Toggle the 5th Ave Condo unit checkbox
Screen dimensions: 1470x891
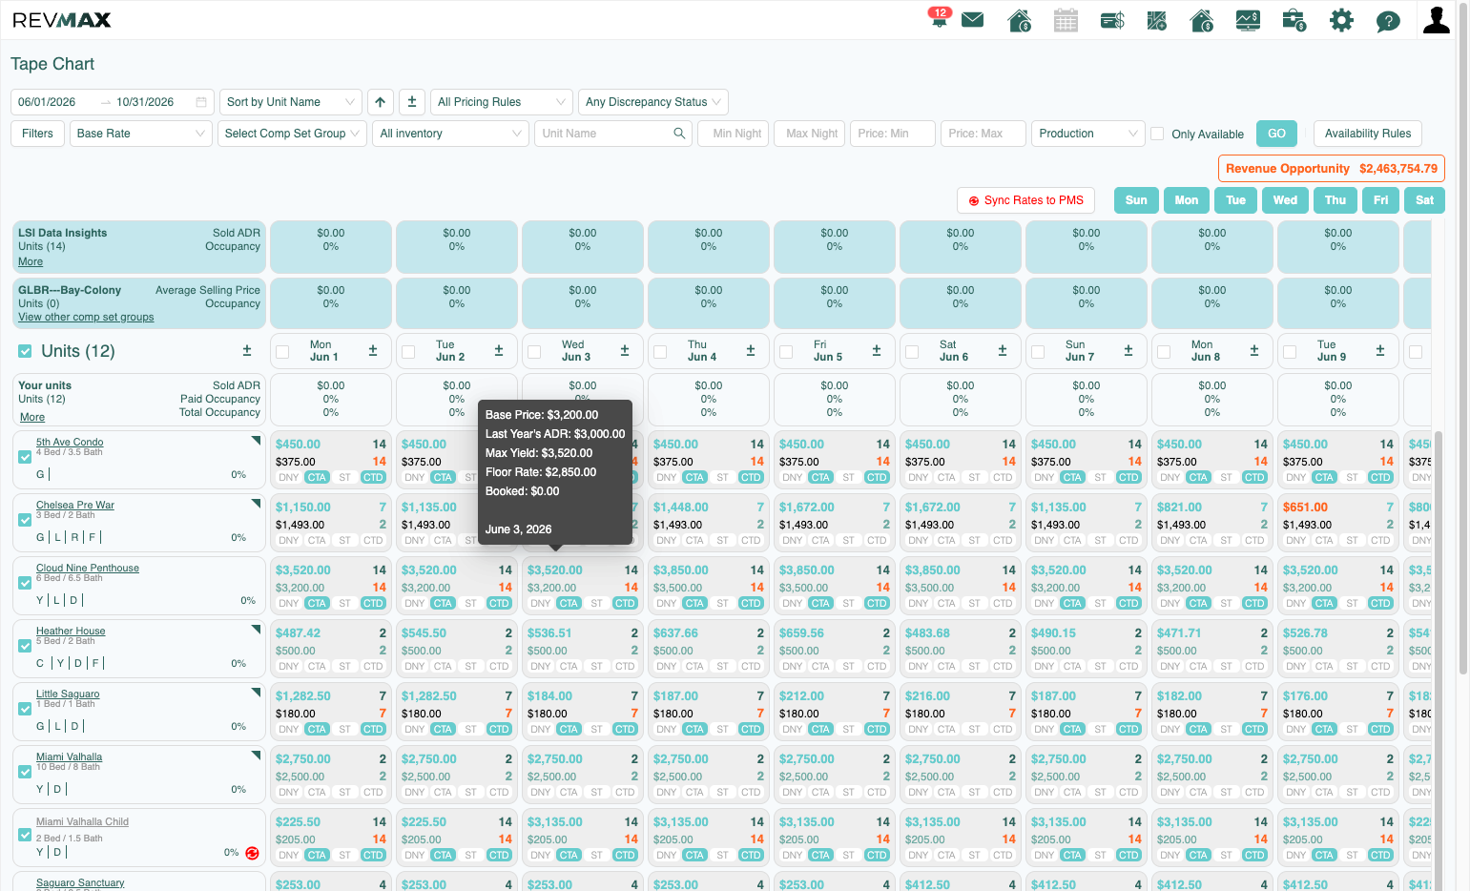[25, 457]
